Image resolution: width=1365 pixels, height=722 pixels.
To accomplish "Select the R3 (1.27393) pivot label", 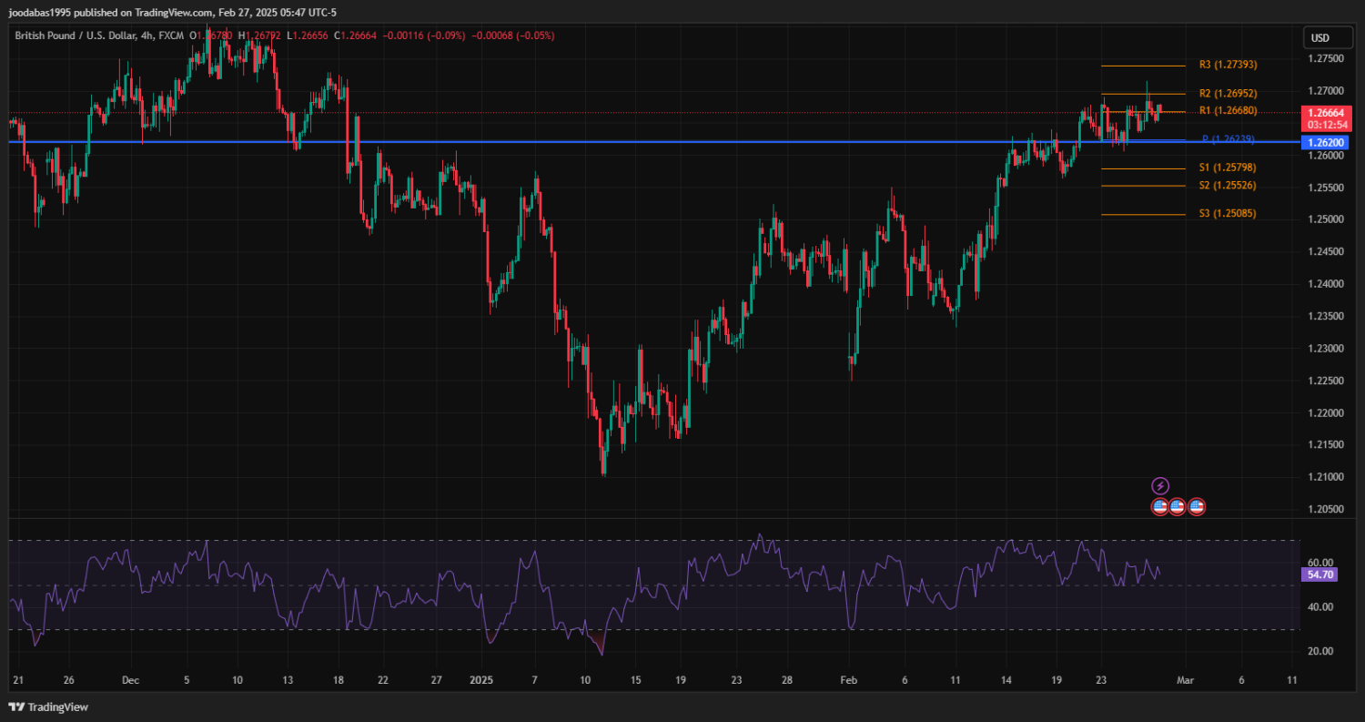I will click(1228, 66).
